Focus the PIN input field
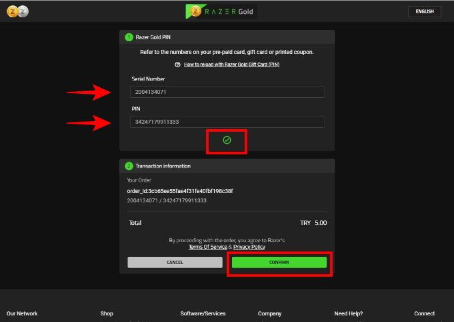The image size is (454, 322). pos(227,122)
